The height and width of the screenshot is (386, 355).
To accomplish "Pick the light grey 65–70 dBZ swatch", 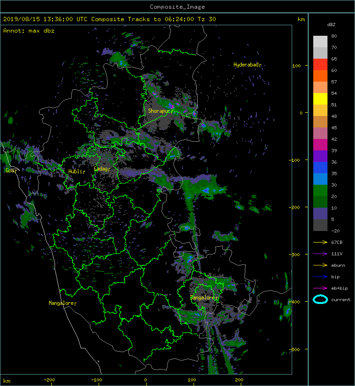I will (320, 53).
